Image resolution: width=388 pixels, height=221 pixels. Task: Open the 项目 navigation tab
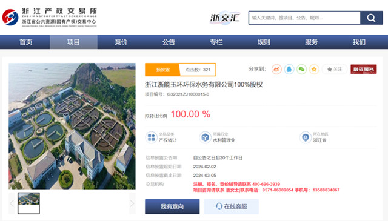click(x=73, y=42)
